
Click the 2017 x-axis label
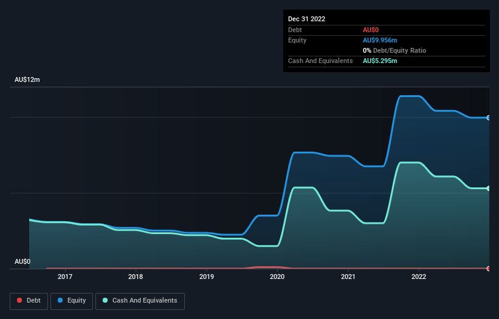(65, 277)
